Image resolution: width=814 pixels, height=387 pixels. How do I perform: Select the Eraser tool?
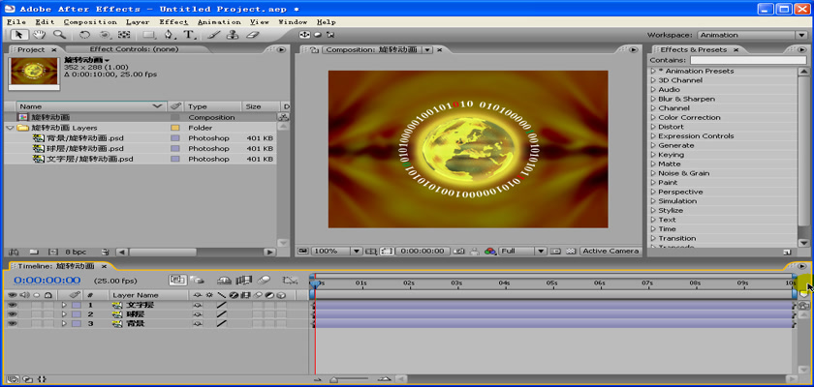pos(252,35)
